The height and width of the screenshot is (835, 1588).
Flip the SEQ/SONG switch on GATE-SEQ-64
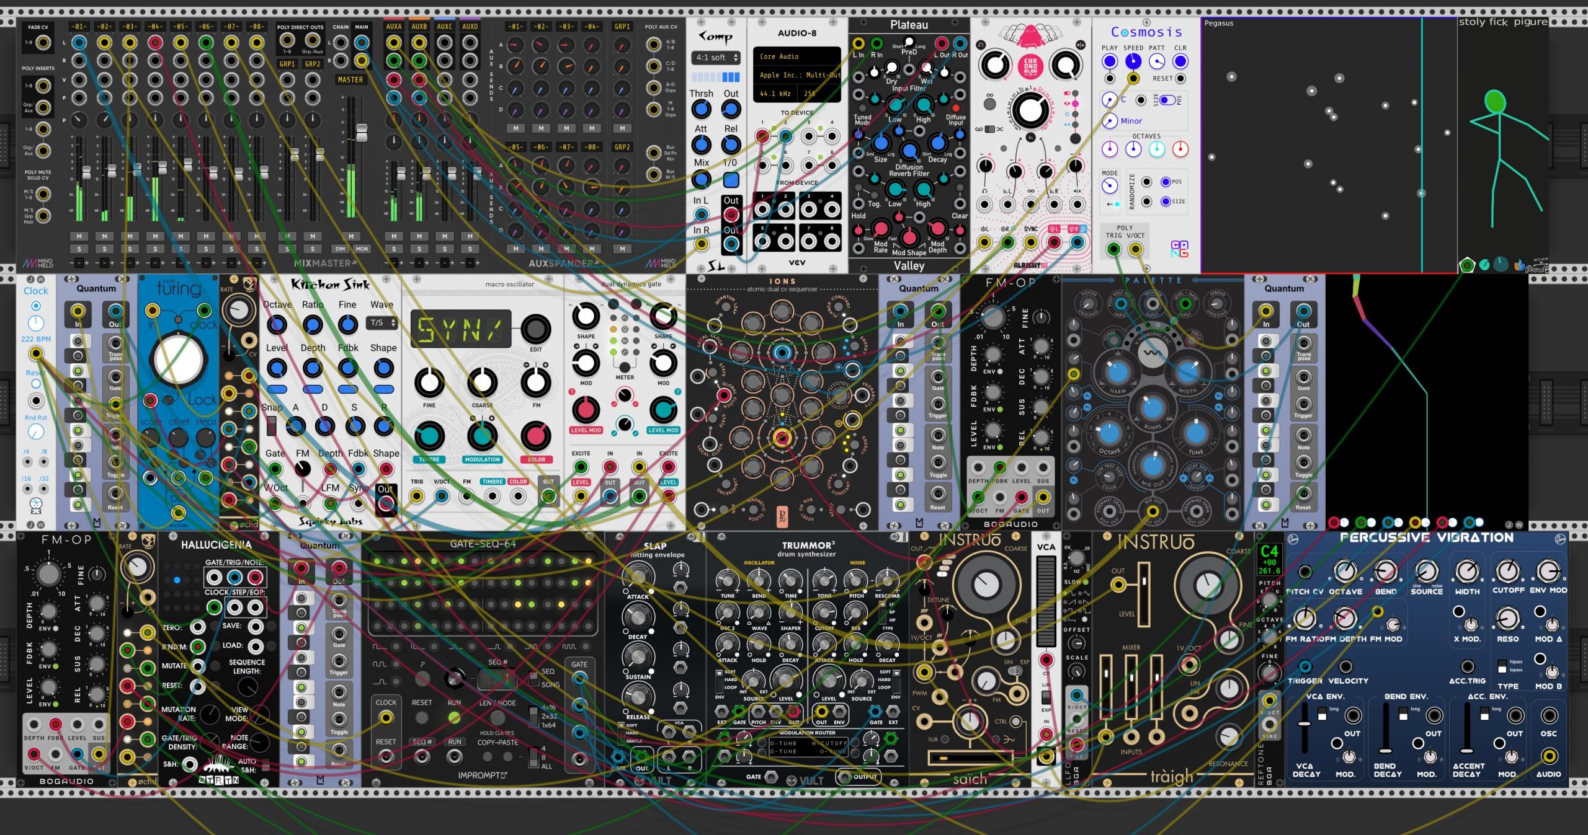coord(533,678)
